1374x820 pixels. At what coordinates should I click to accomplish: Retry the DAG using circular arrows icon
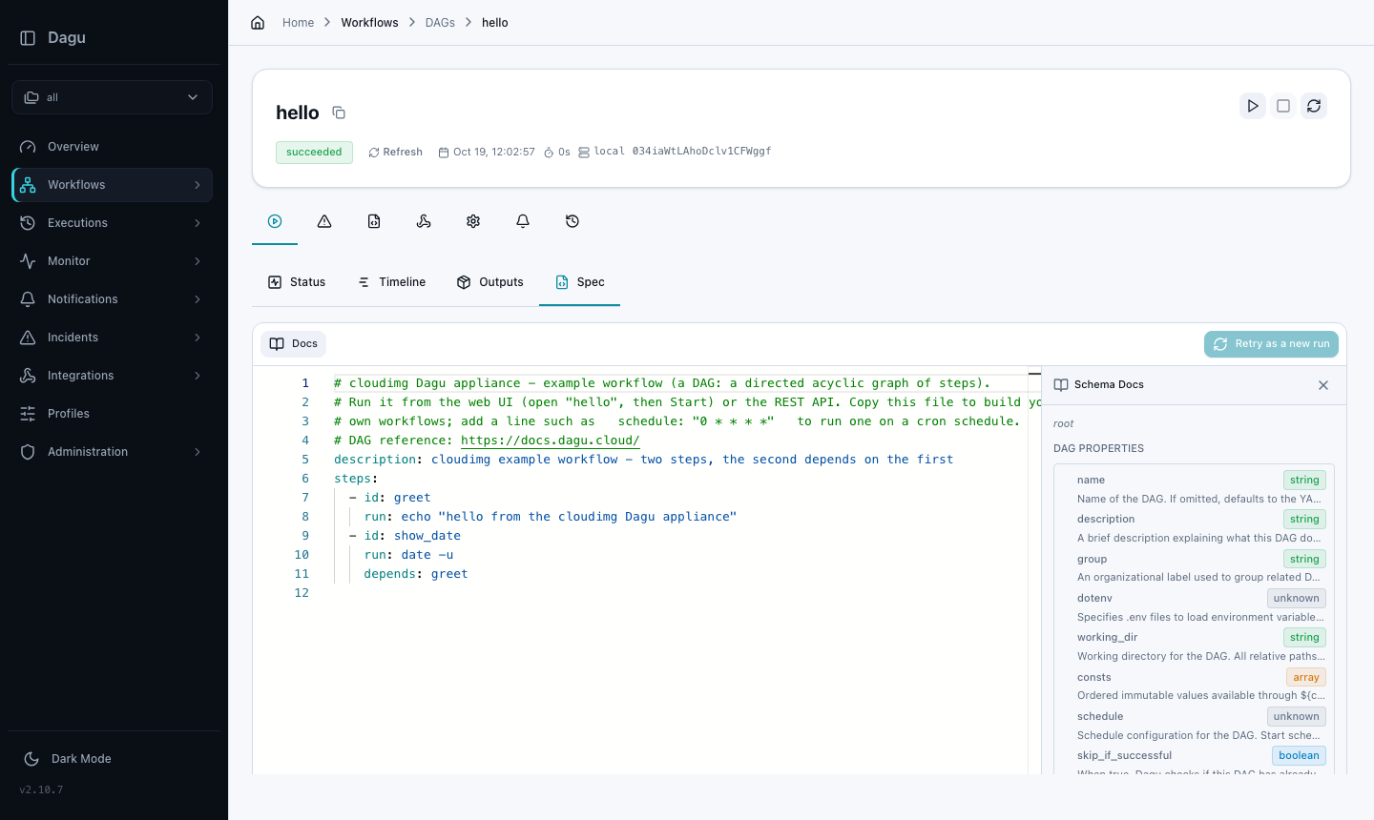pyautogui.click(x=1314, y=106)
